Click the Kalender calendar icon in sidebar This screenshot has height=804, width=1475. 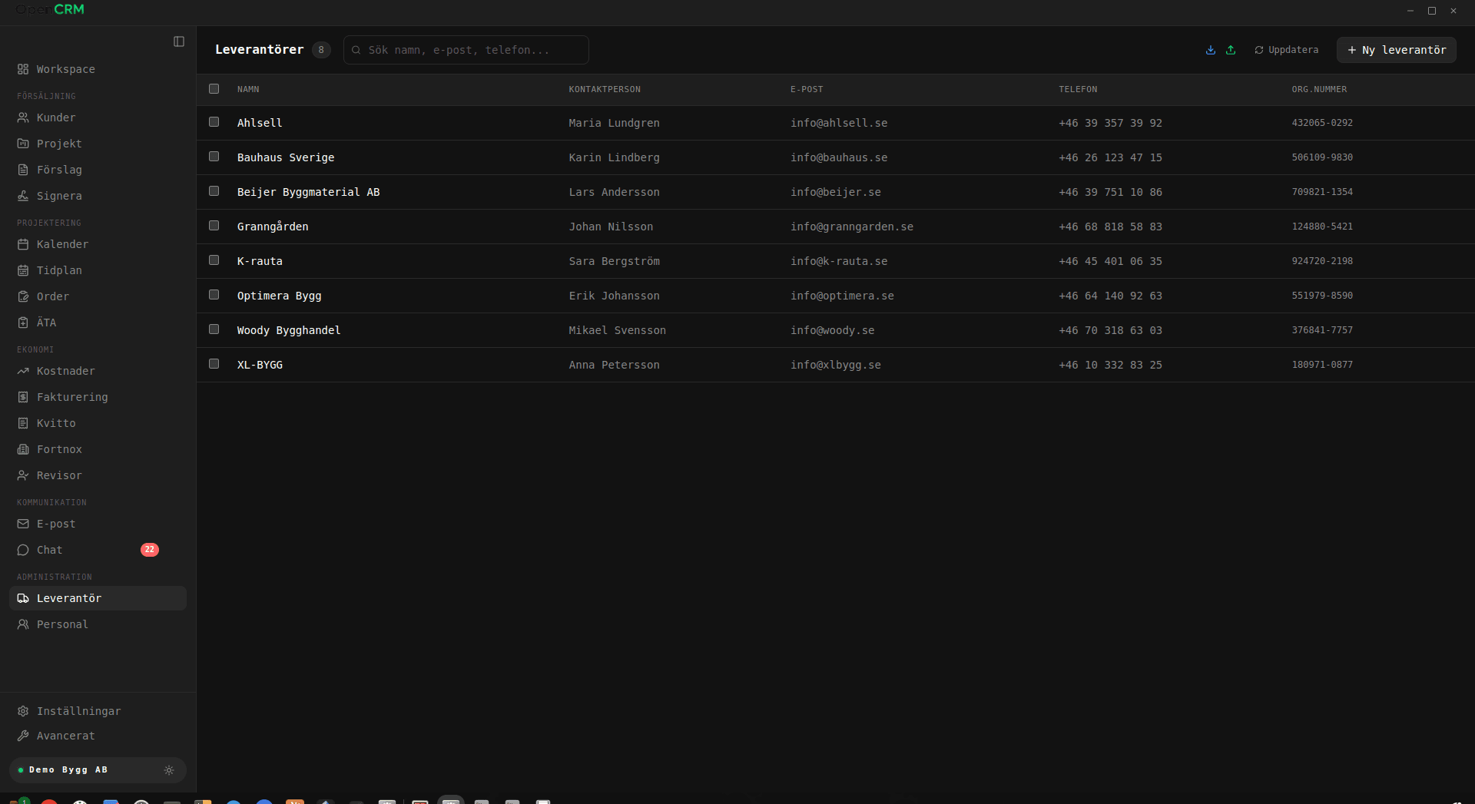click(23, 244)
